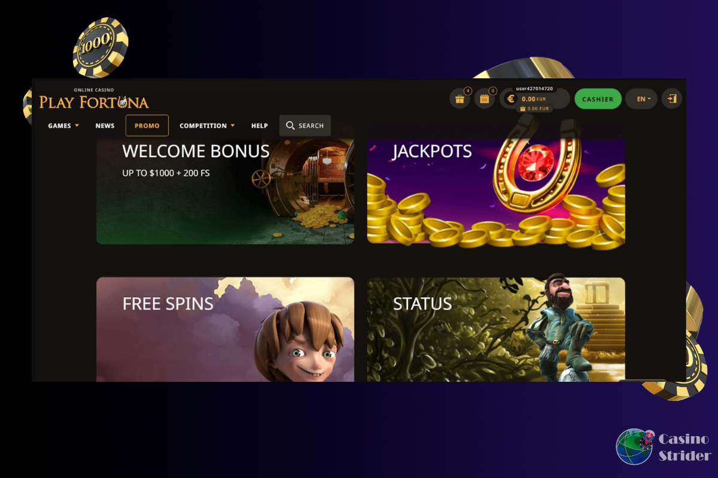Screen dimensions: 718x478
Task: Click the Casino Strider globe logo
Action: click(x=635, y=446)
